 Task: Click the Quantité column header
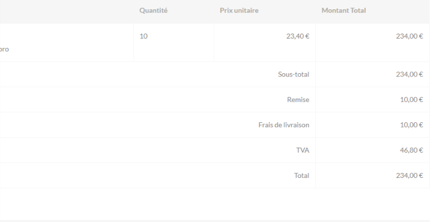(153, 12)
